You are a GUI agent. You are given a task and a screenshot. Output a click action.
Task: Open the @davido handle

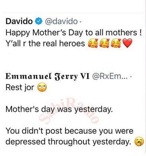click(x=61, y=21)
